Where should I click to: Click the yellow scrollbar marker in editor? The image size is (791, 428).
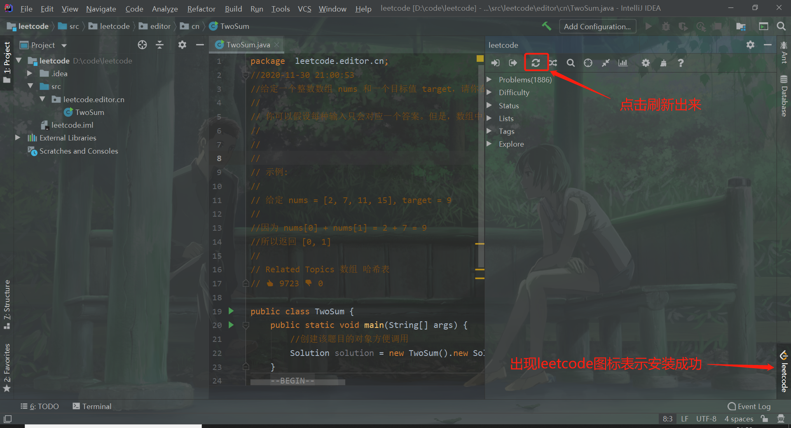(480, 59)
